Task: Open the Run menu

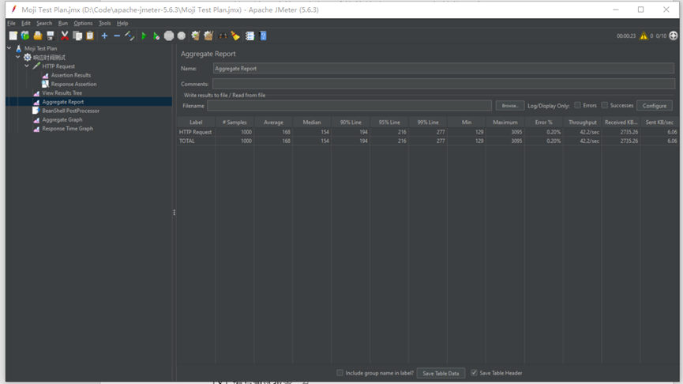Action: click(62, 23)
